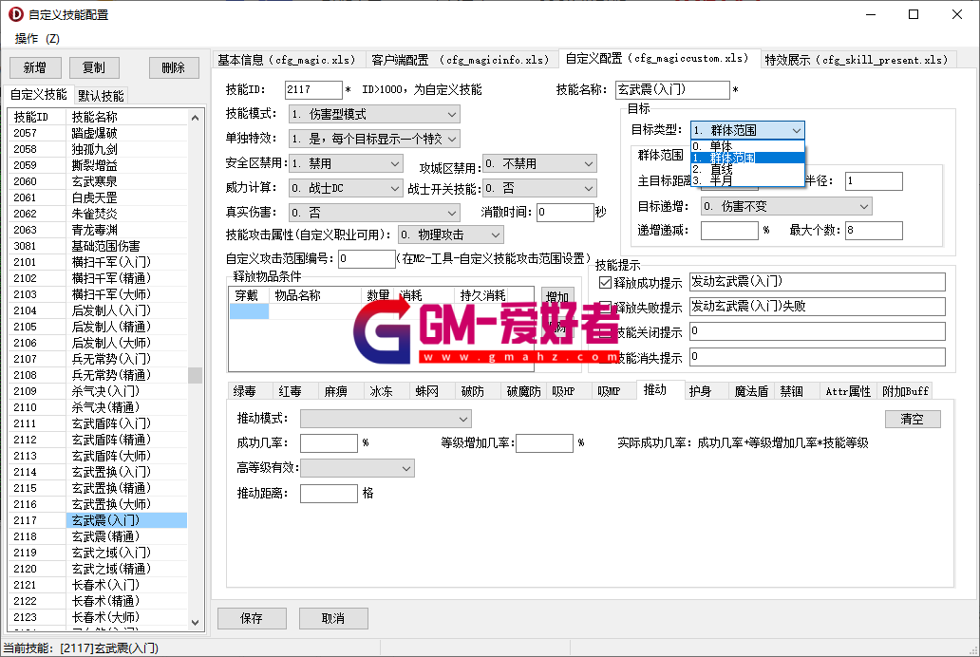Open 基本信息 (cfg_magic.xls) tab
Viewport: 980px width, 657px height.
click(287, 60)
